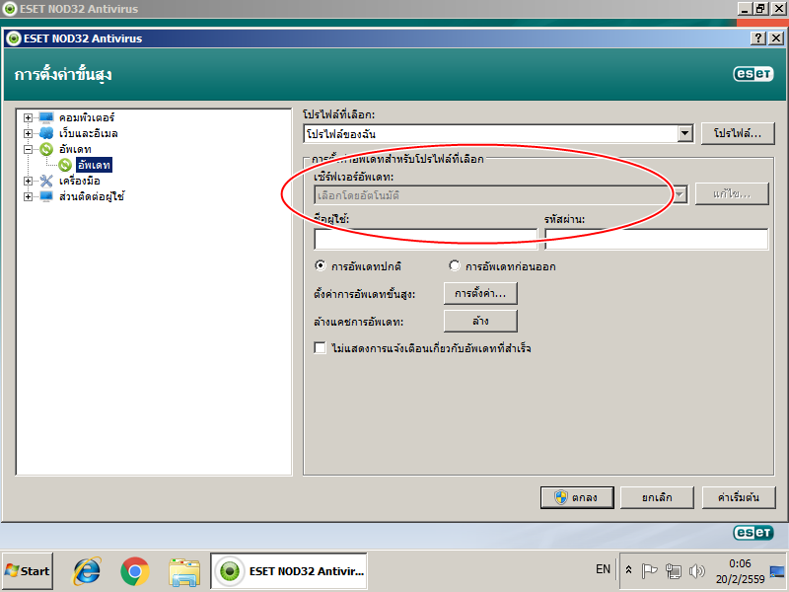Viewport: 789px width, 592px height.
Task: Click the green update icon of the parent อัพเดท node
Action: click(x=46, y=149)
